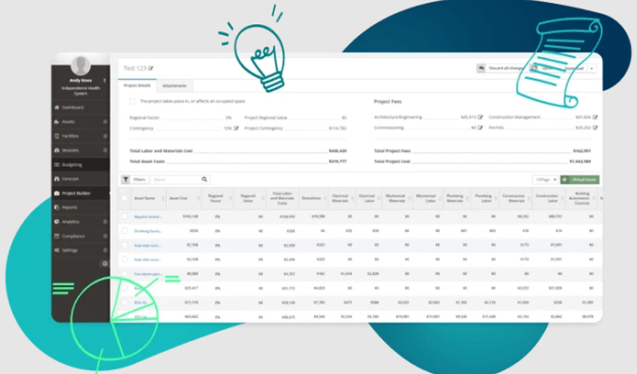Tick the checkbox for Drinking fountain row
637x374 pixels.
point(125,231)
